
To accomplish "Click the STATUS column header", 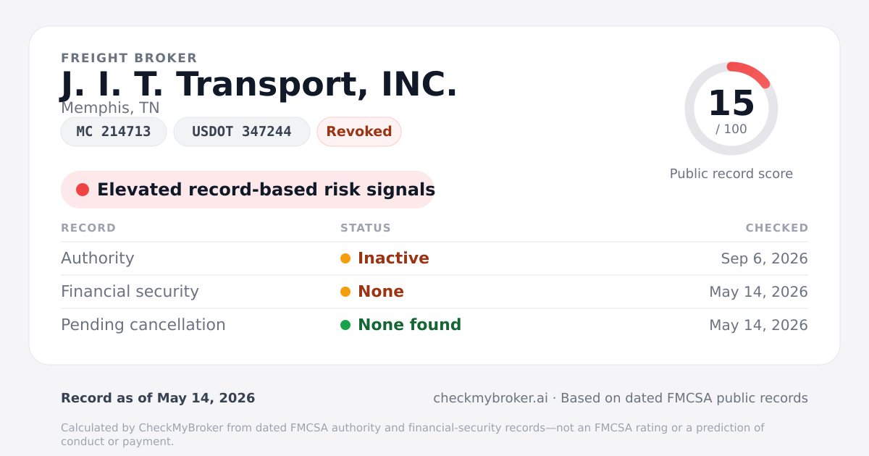I will (366, 228).
